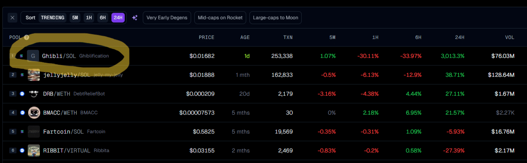This screenshot has width=527, height=163.
Task: Click rank badge 3 in DRB row
Action: tap(13, 94)
